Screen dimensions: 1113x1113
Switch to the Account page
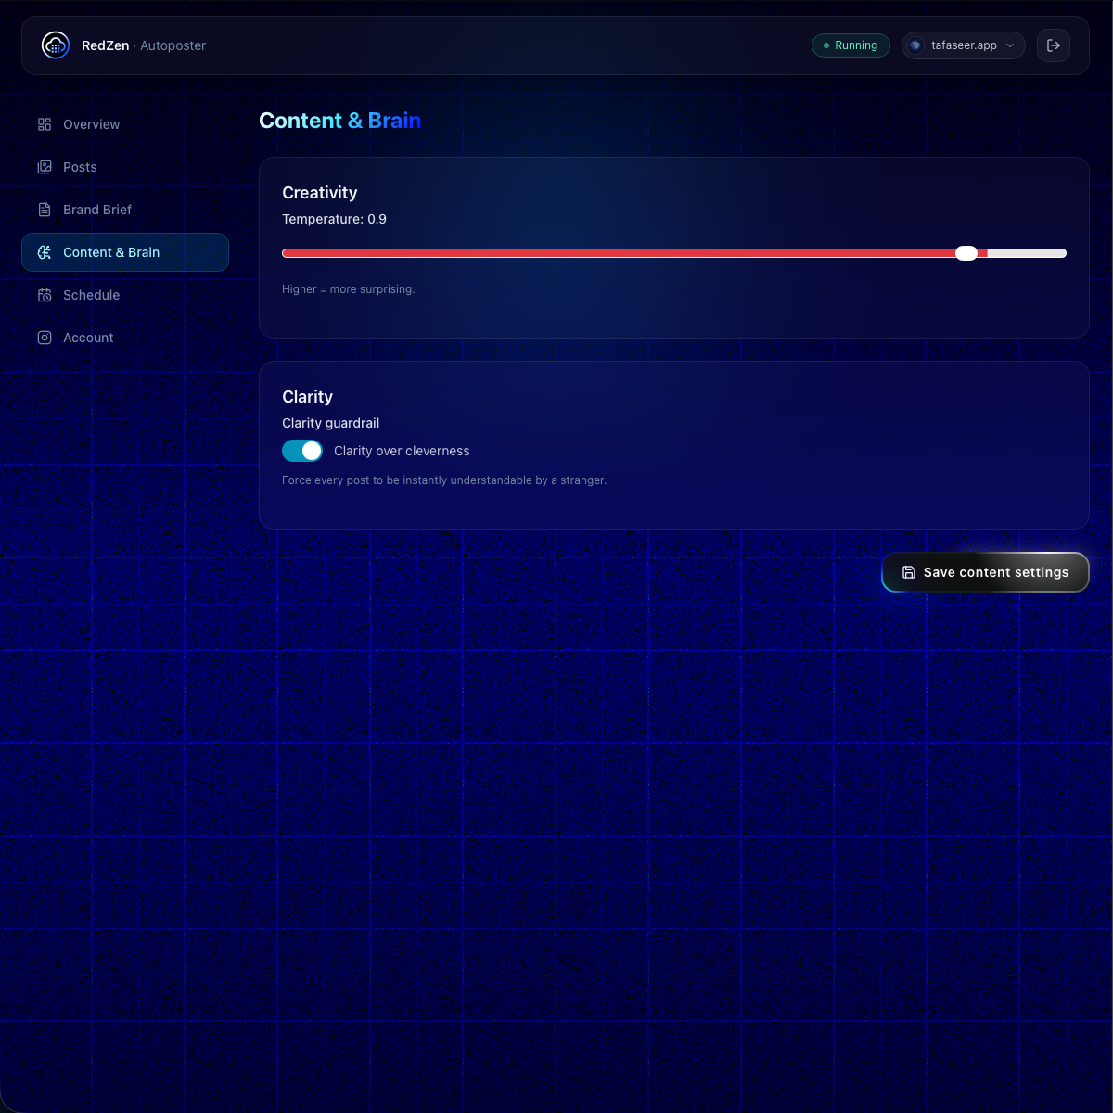coord(125,338)
